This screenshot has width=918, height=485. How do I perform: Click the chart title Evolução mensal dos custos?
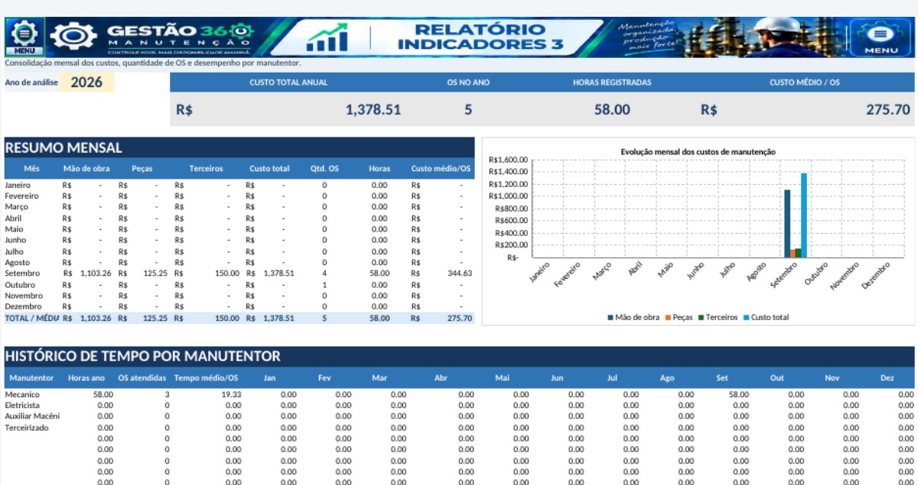point(698,152)
